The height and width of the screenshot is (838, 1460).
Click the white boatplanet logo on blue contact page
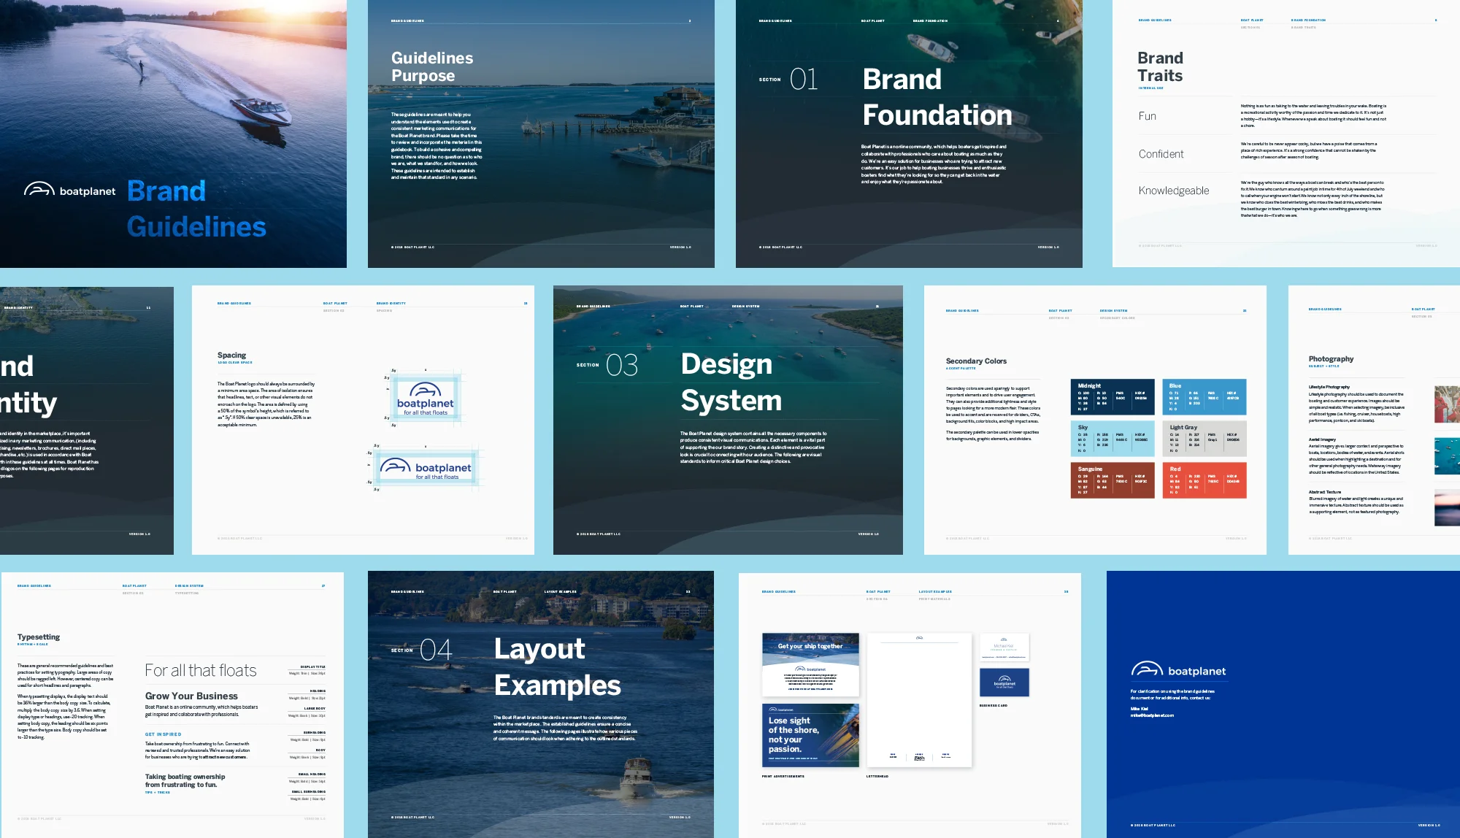pyautogui.click(x=1178, y=669)
